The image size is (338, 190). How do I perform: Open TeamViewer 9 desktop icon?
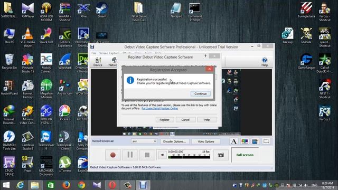46,140
